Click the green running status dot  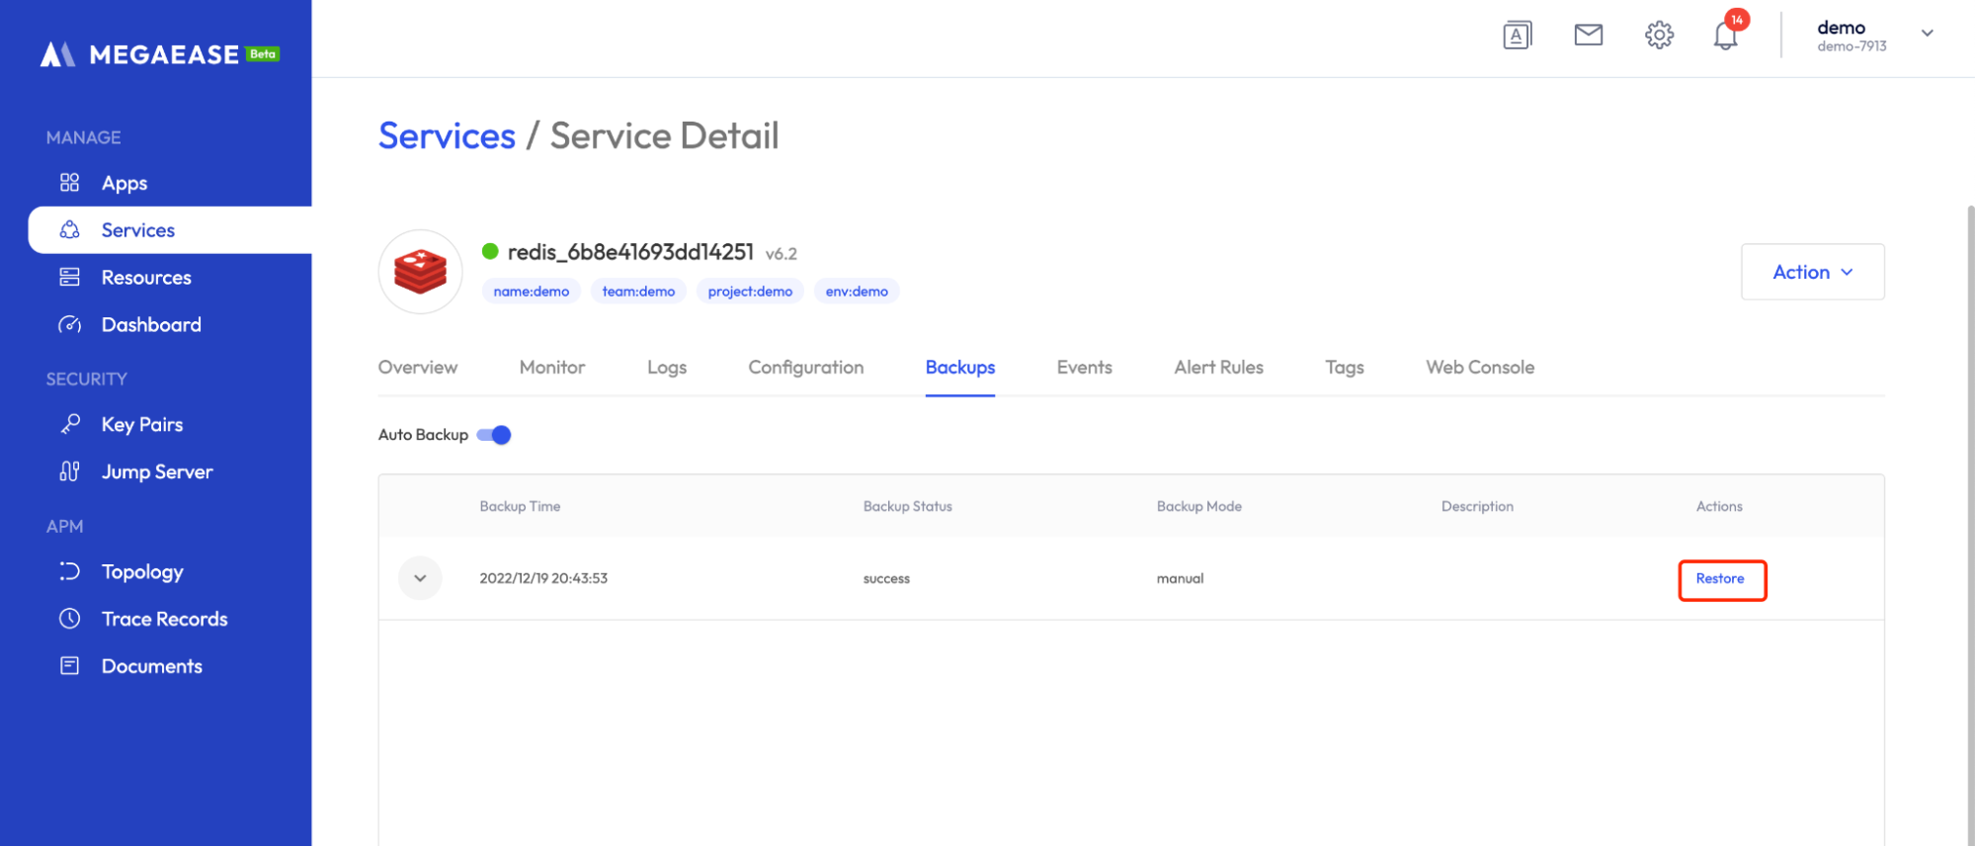click(x=490, y=251)
